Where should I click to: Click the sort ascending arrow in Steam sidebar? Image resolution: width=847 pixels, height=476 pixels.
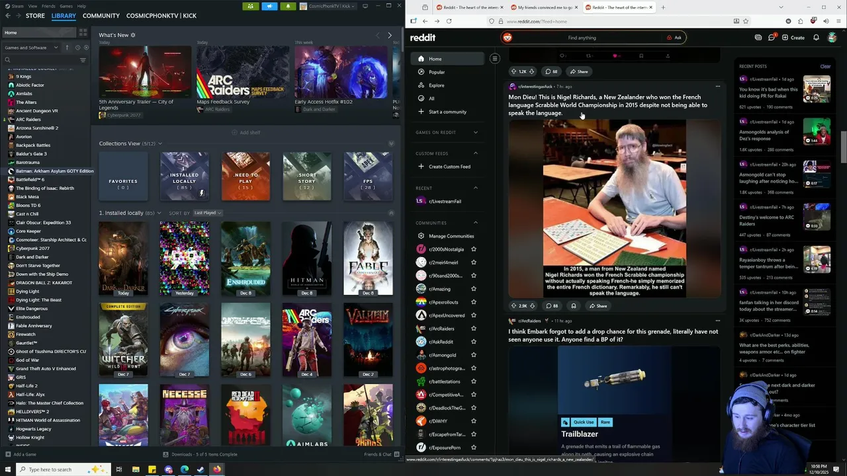[x=67, y=48]
